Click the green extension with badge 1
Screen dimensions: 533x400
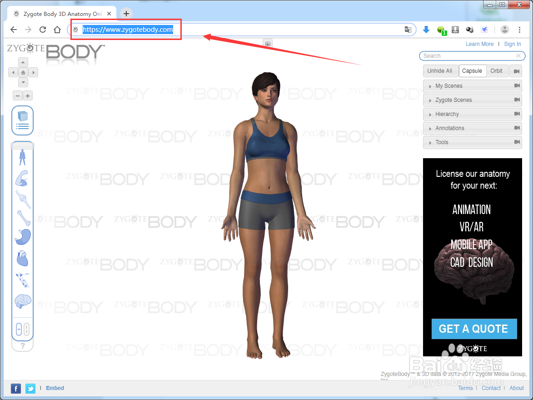pos(441,30)
